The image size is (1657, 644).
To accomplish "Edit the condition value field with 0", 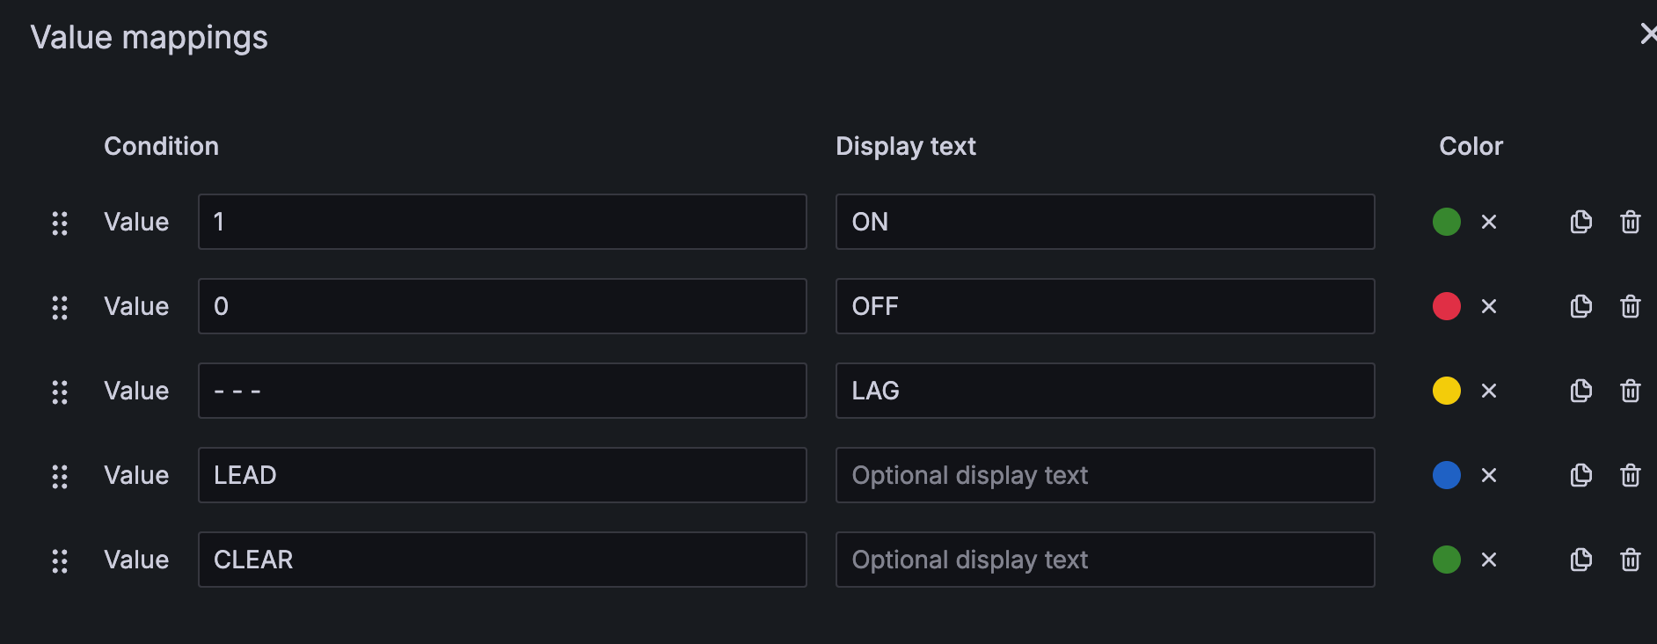I will (501, 306).
